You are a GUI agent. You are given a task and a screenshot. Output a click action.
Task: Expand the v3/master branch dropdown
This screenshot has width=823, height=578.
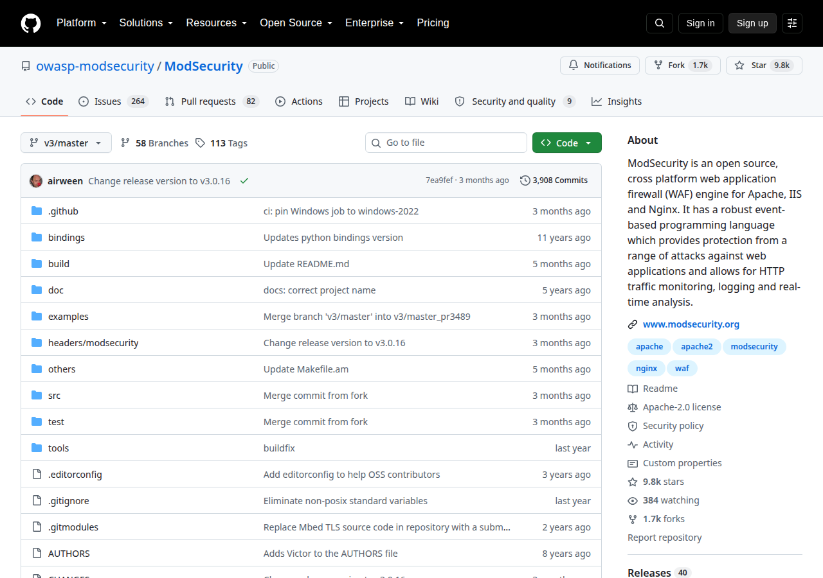66,143
